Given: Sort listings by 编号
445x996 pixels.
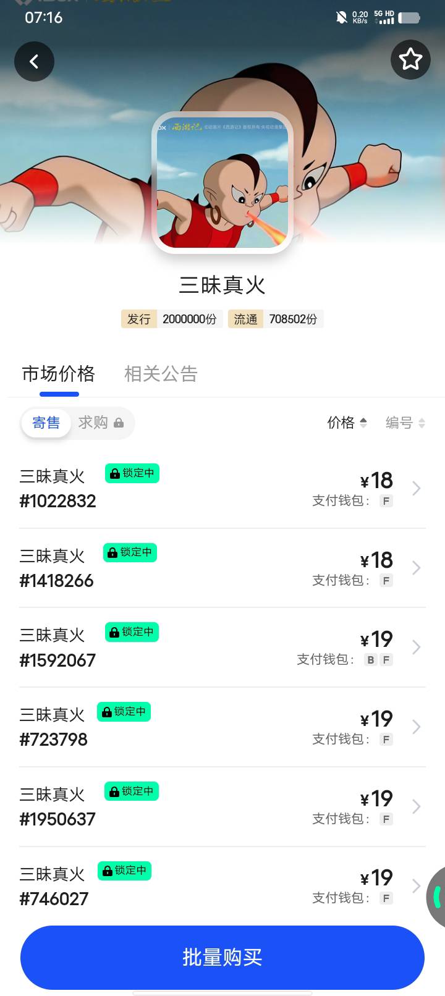Looking at the screenshot, I should 405,423.
